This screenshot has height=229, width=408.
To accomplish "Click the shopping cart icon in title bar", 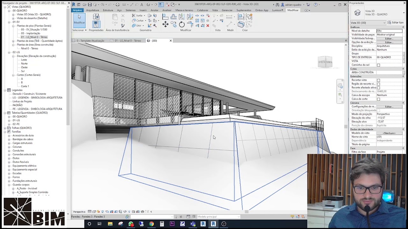I will [x=308, y=5].
